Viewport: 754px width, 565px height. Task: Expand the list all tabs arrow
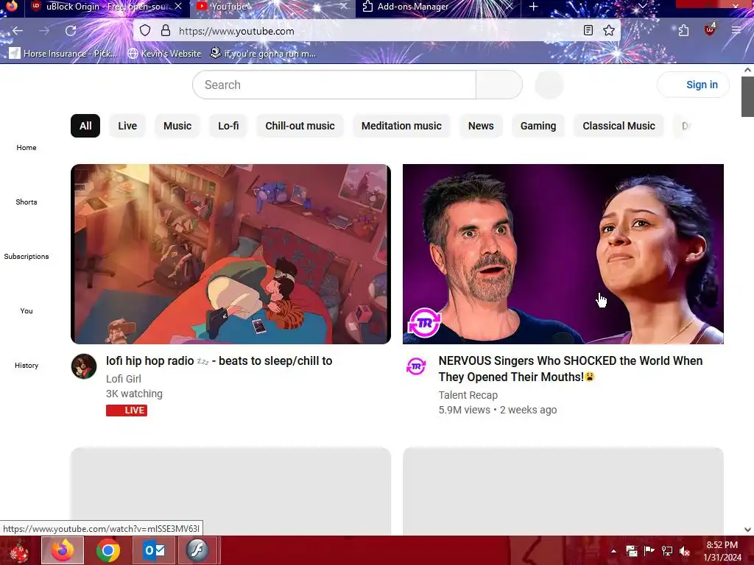pyautogui.click(x=642, y=6)
